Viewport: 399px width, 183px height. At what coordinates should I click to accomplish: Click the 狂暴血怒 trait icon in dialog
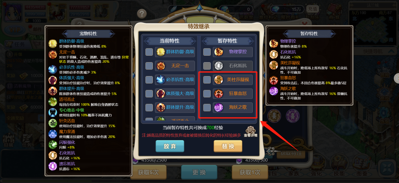point(218,94)
